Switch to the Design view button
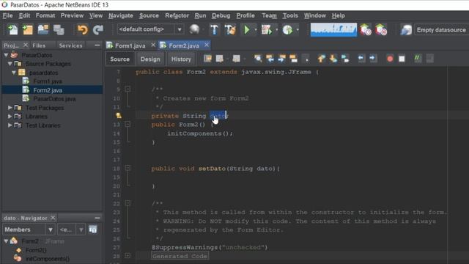 coord(150,59)
